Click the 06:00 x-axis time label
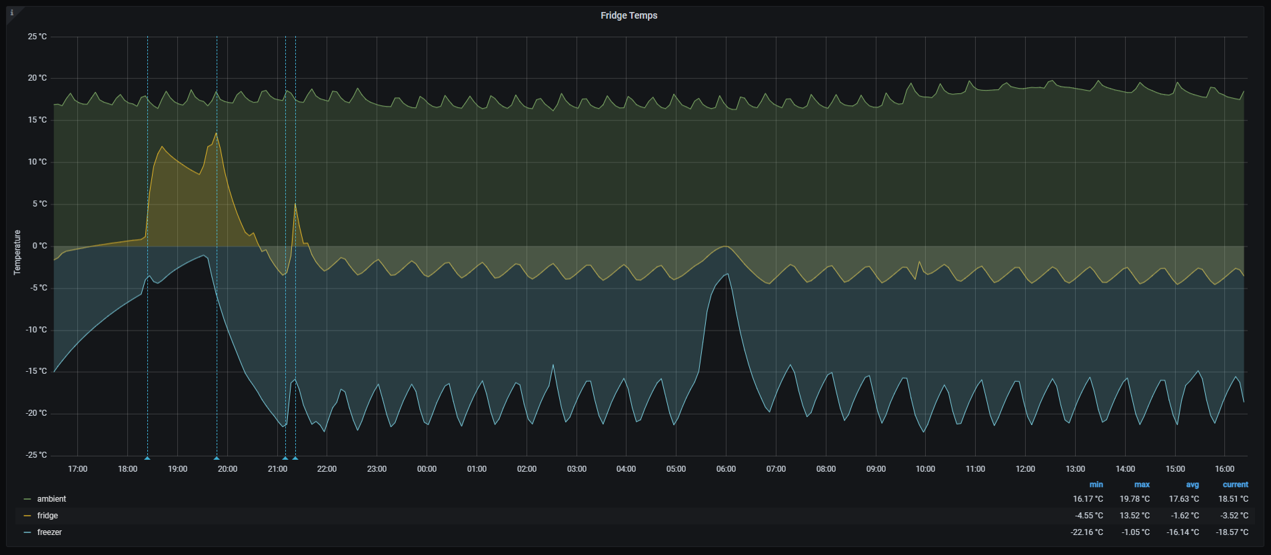1271x555 pixels. click(726, 469)
